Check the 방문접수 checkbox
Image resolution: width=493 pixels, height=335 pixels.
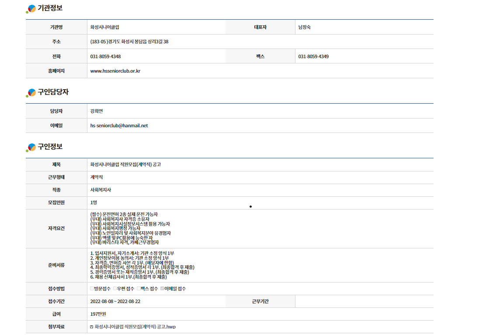click(x=92, y=289)
